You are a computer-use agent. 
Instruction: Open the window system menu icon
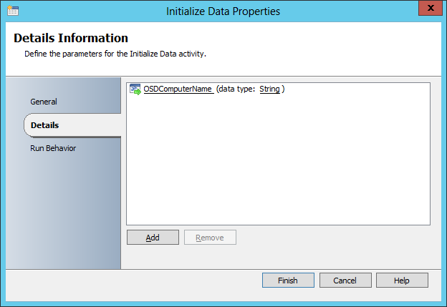pos(13,11)
